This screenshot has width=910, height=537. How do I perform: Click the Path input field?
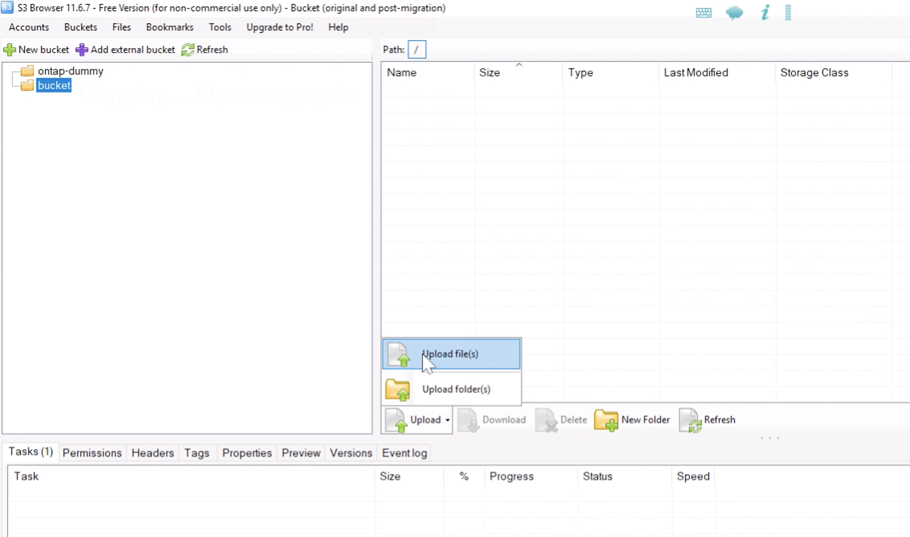[416, 49]
